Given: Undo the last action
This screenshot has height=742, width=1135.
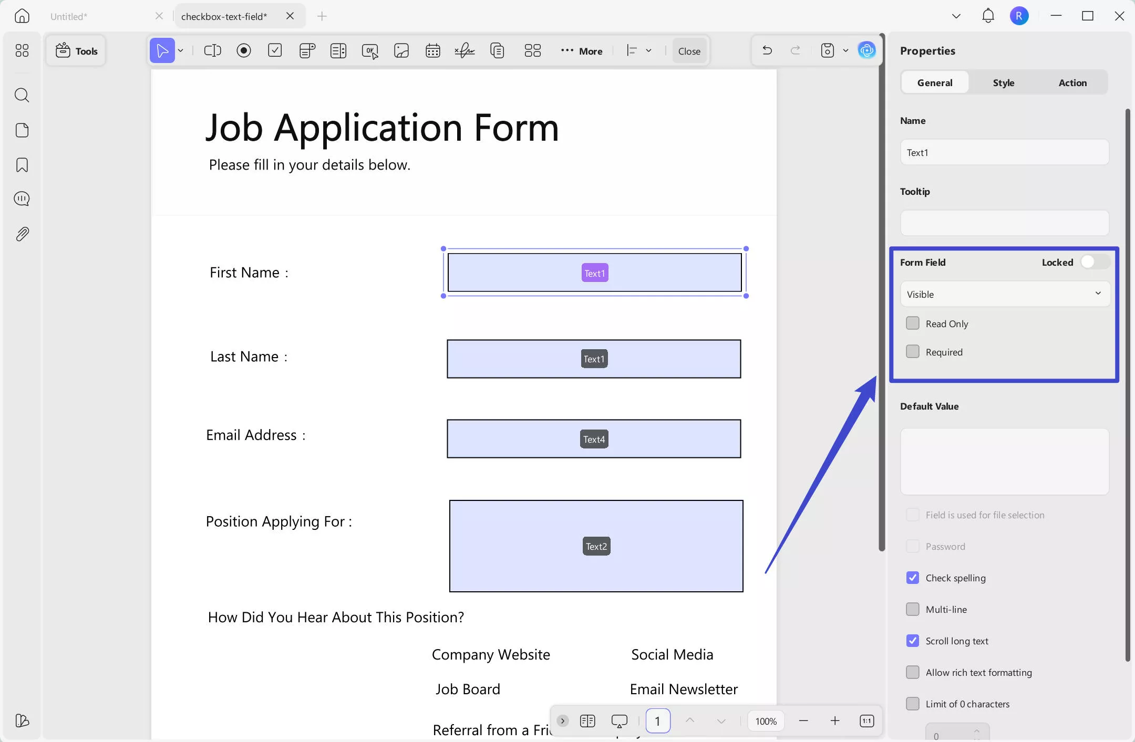Looking at the screenshot, I should pos(767,50).
